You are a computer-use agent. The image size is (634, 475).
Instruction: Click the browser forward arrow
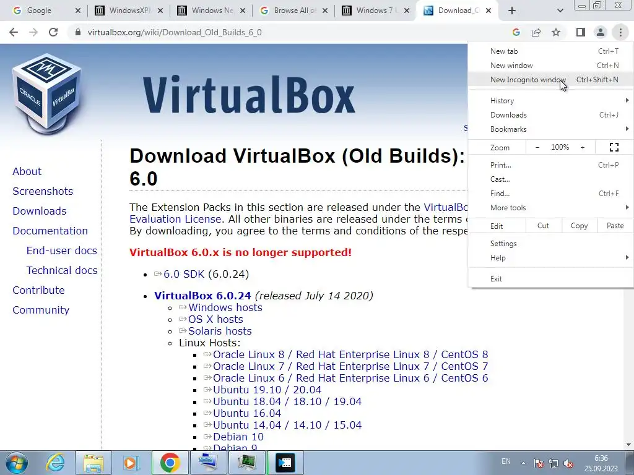coord(33,32)
